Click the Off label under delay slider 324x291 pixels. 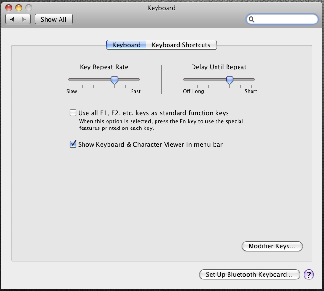click(x=187, y=91)
